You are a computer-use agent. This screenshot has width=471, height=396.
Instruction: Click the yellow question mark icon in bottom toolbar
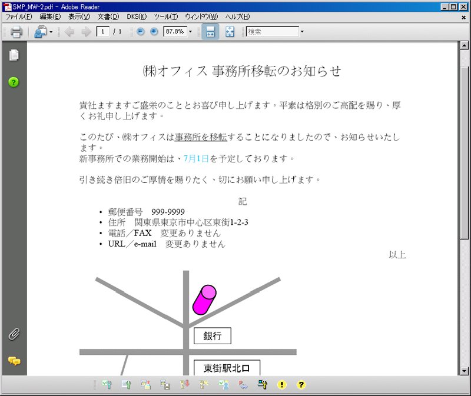301,385
